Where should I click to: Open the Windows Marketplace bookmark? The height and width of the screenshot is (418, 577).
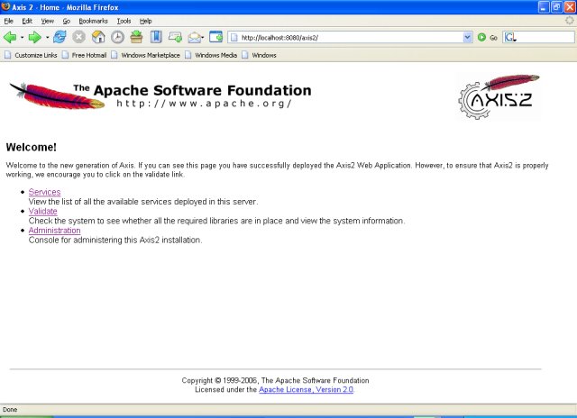click(x=146, y=55)
